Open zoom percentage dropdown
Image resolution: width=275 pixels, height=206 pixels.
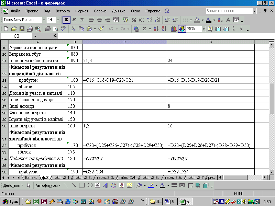[x=203, y=29]
